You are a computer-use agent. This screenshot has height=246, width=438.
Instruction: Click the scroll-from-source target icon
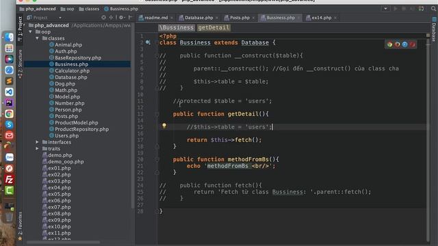[x=103, y=17]
